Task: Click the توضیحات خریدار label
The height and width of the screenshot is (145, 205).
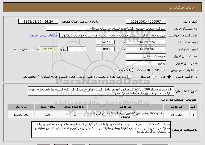Action: tap(185, 130)
